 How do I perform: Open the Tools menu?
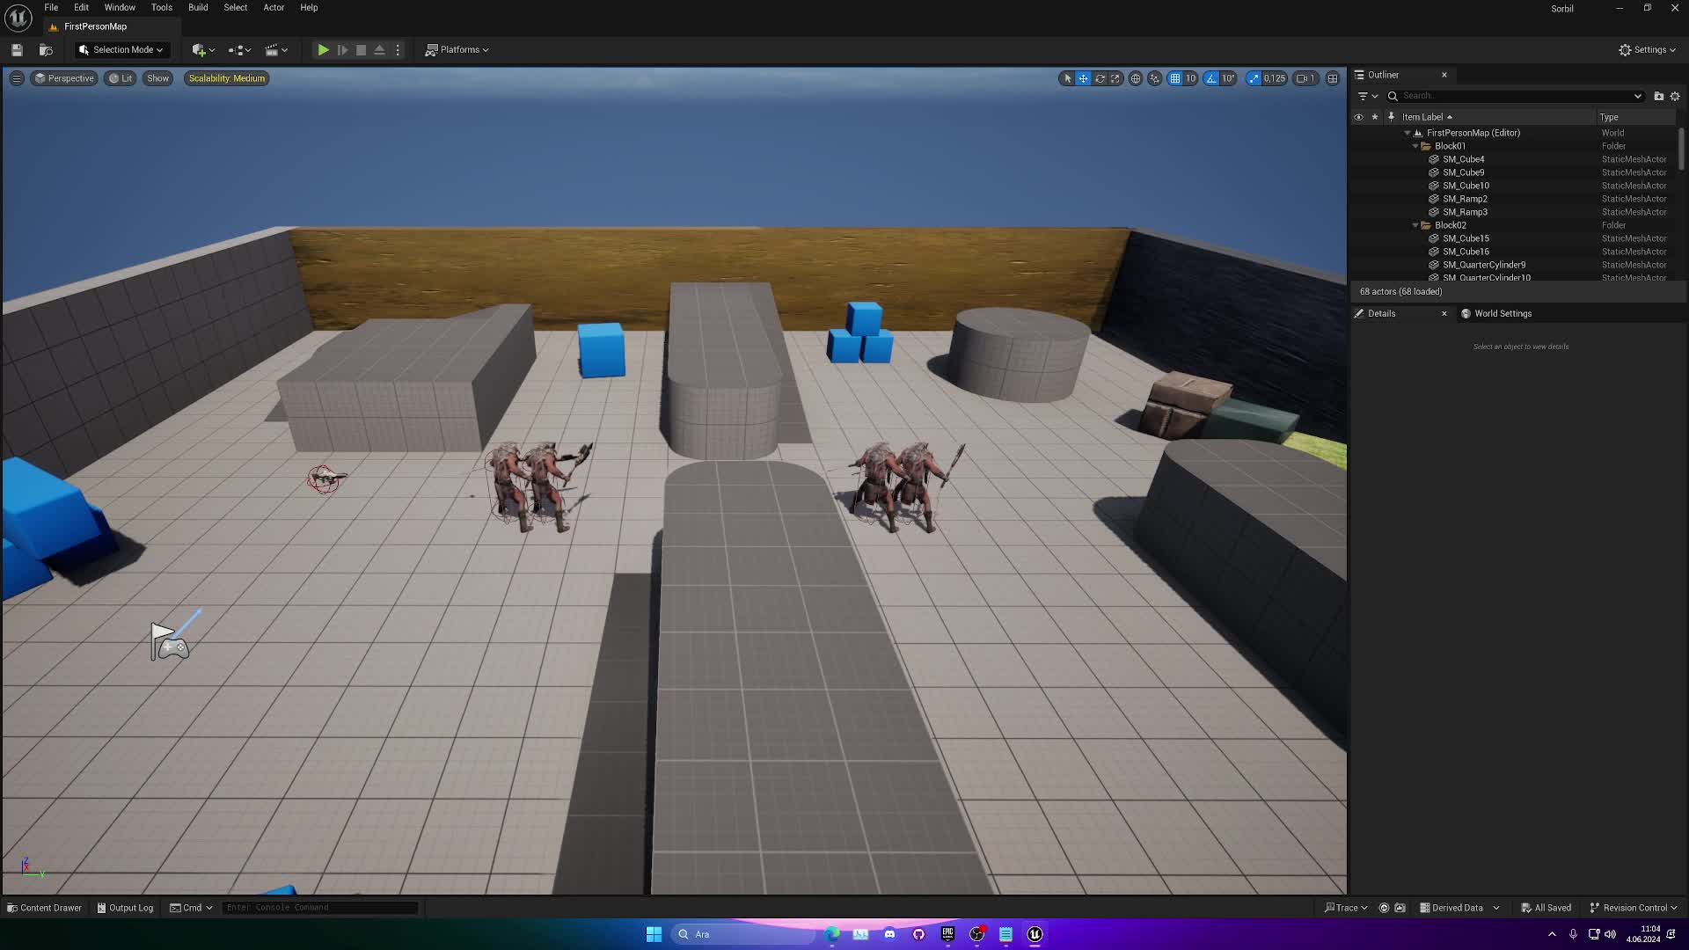click(162, 7)
